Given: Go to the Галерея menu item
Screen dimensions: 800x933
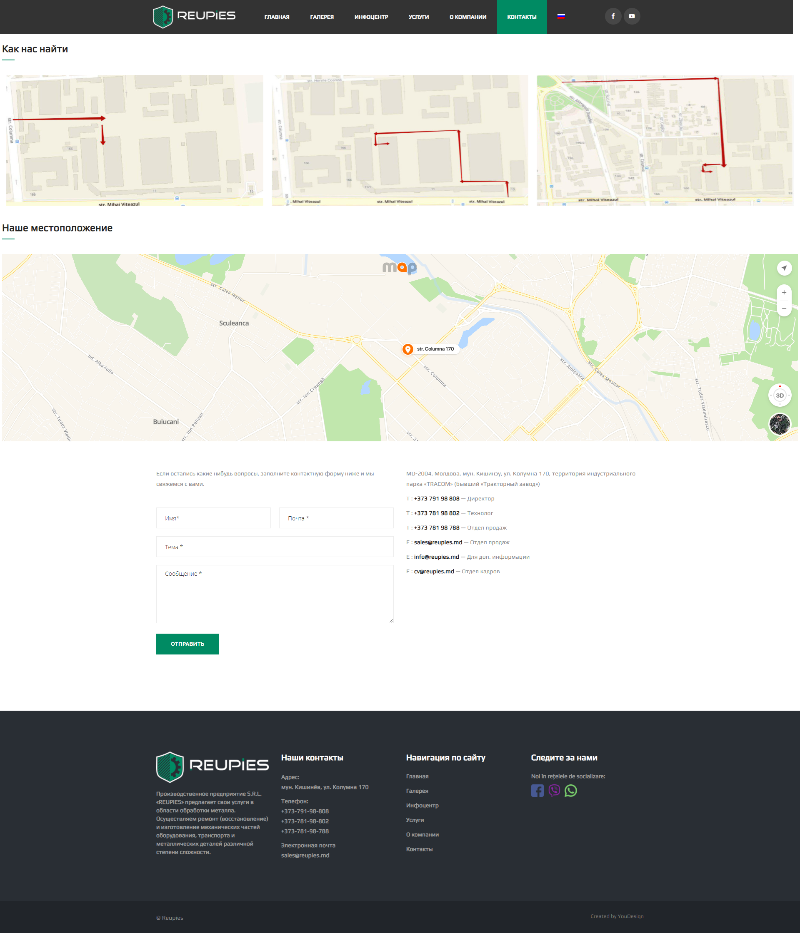Looking at the screenshot, I should (x=322, y=17).
